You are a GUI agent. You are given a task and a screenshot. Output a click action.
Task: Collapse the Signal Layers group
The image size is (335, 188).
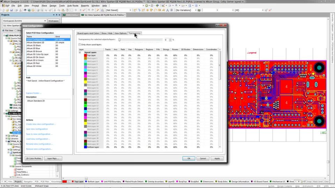click(x=80, y=52)
